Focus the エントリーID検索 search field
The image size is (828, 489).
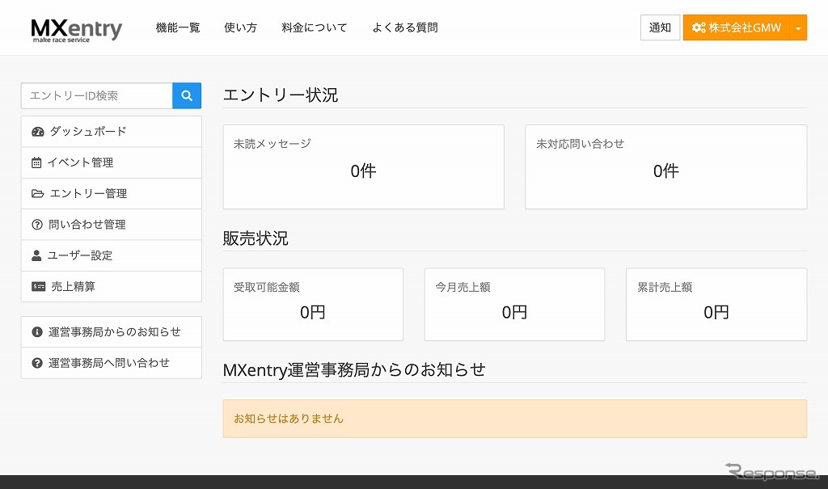tap(96, 95)
